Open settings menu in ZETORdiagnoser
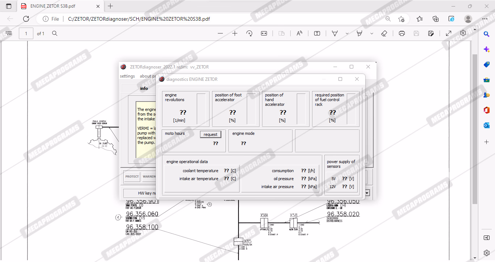The image size is (495, 262). pyautogui.click(x=128, y=76)
